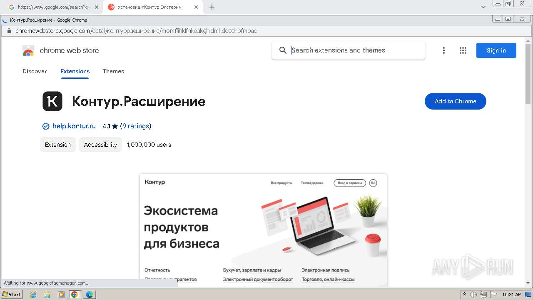This screenshot has height=300, width=533.
Task: Click the Sign in button
Action: click(x=496, y=50)
